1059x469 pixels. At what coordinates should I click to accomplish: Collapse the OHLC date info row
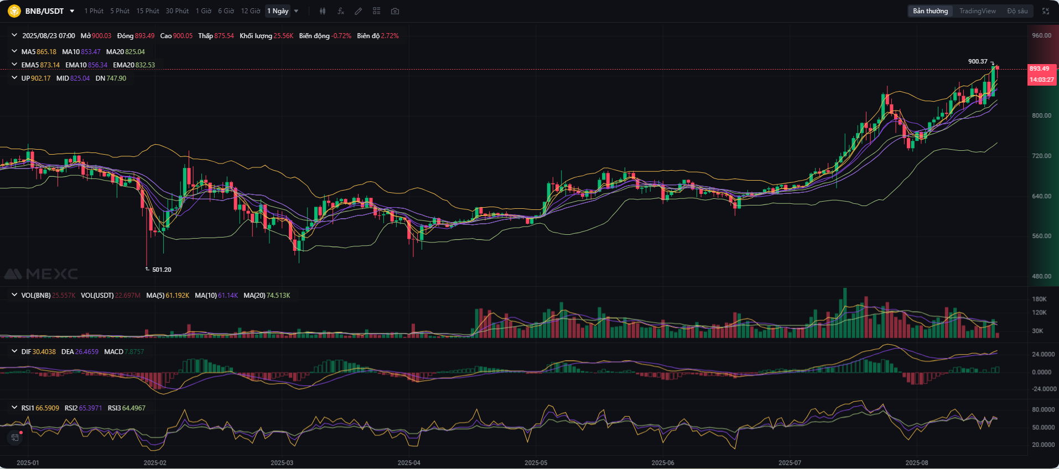14,35
